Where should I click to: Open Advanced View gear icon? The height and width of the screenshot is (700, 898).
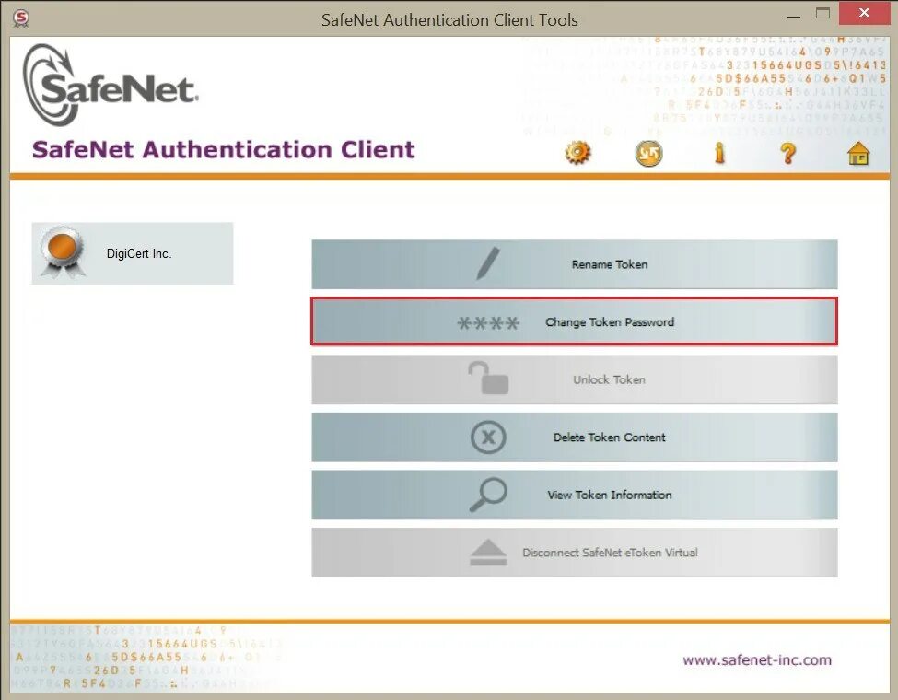577,153
